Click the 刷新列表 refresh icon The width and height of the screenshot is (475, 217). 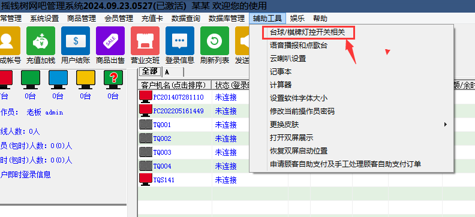click(x=215, y=41)
